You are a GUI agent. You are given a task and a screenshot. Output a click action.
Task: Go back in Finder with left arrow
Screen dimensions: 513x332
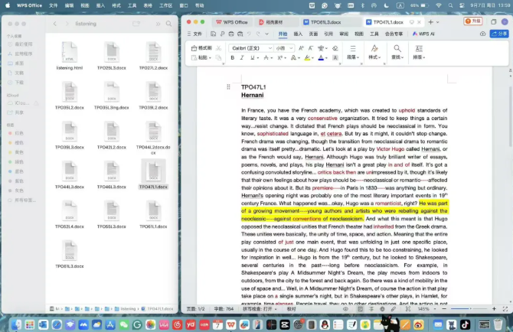(x=56, y=24)
